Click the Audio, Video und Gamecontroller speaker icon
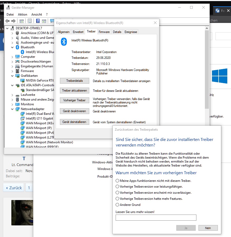This screenshot has width=231, height=237. [x=17, y=38]
